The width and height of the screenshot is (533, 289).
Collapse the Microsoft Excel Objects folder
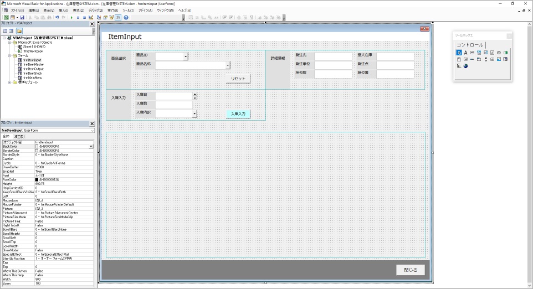coord(10,43)
